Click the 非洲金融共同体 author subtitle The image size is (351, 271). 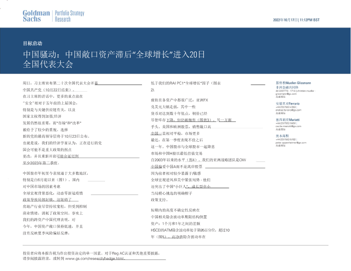coord(287,87)
